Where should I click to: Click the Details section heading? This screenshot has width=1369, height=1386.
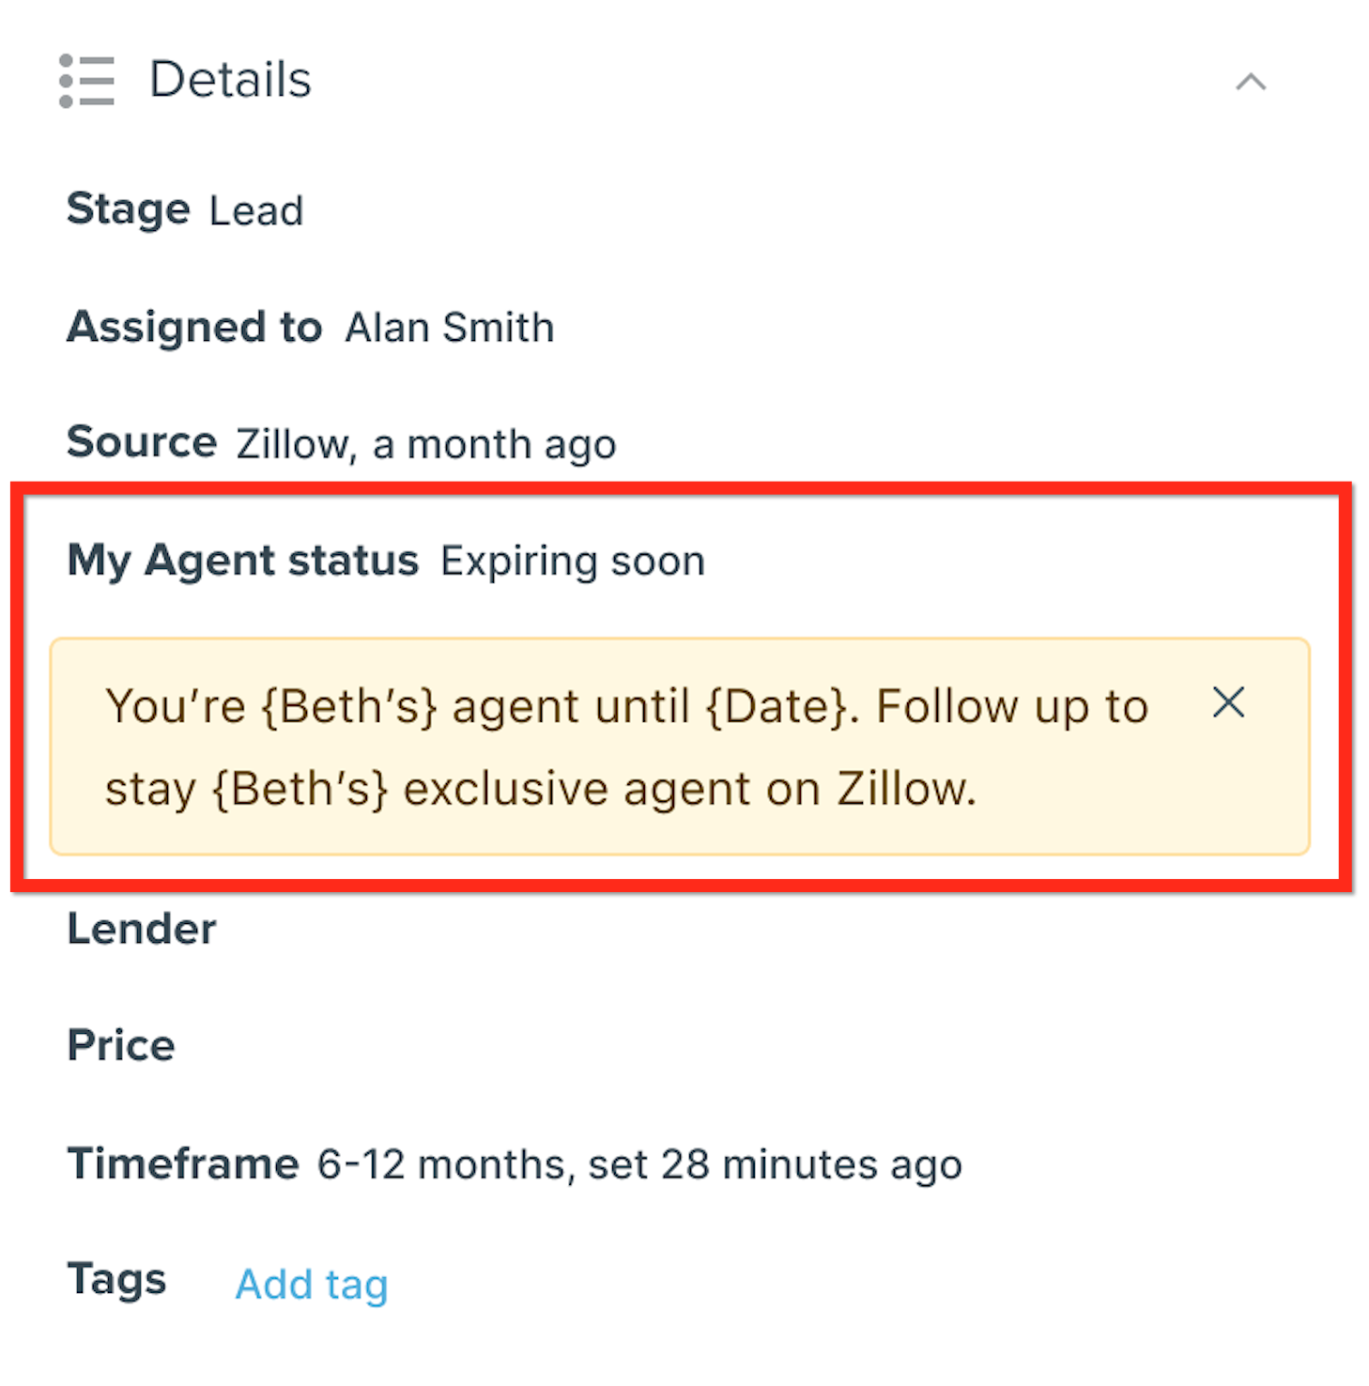coord(230,80)
